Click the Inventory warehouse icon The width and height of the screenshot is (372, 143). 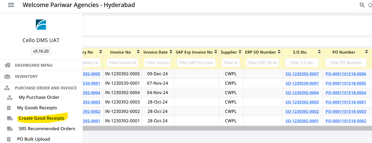click(x=8, y=77)
